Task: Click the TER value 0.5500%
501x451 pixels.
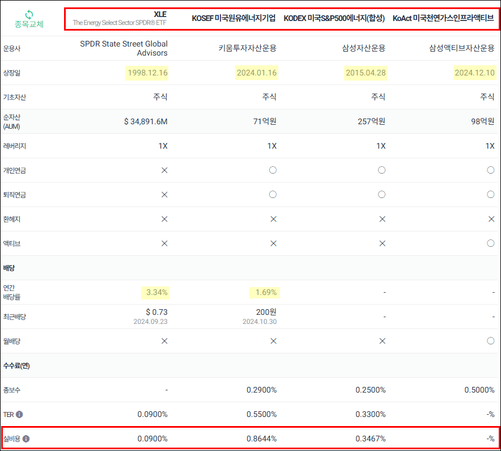Action: 261,414
